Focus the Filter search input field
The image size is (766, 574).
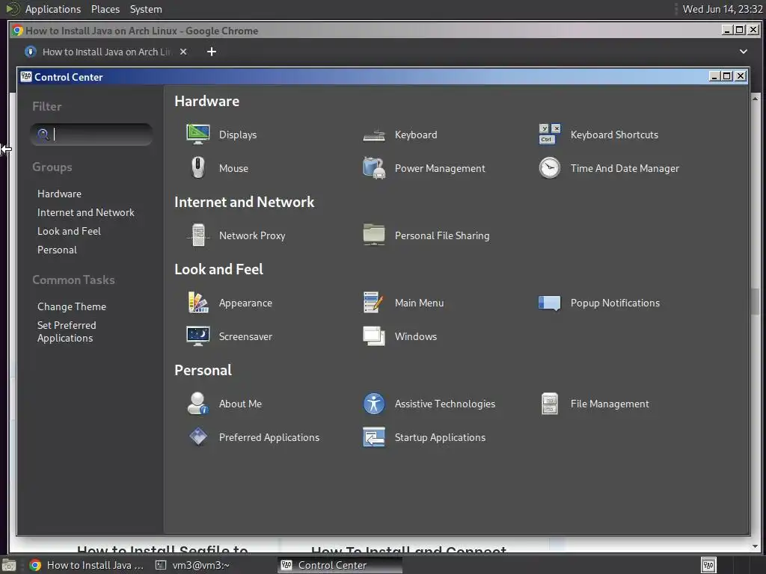point(91,135)
